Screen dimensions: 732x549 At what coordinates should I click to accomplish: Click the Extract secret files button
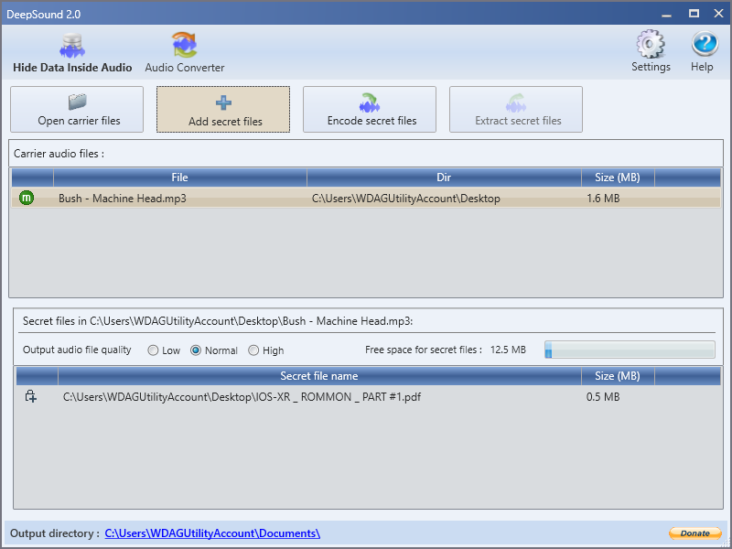pyautogui.click(x=516, y=109)
